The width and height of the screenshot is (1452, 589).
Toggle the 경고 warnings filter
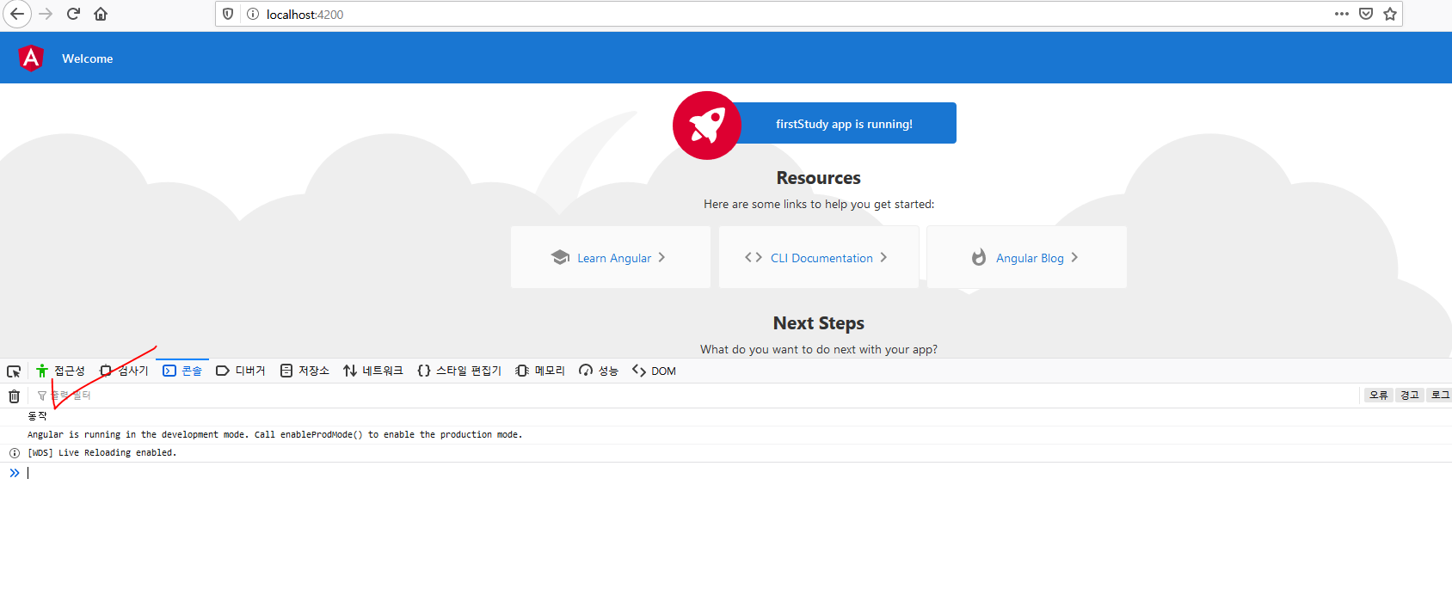tap(1409, 395)
